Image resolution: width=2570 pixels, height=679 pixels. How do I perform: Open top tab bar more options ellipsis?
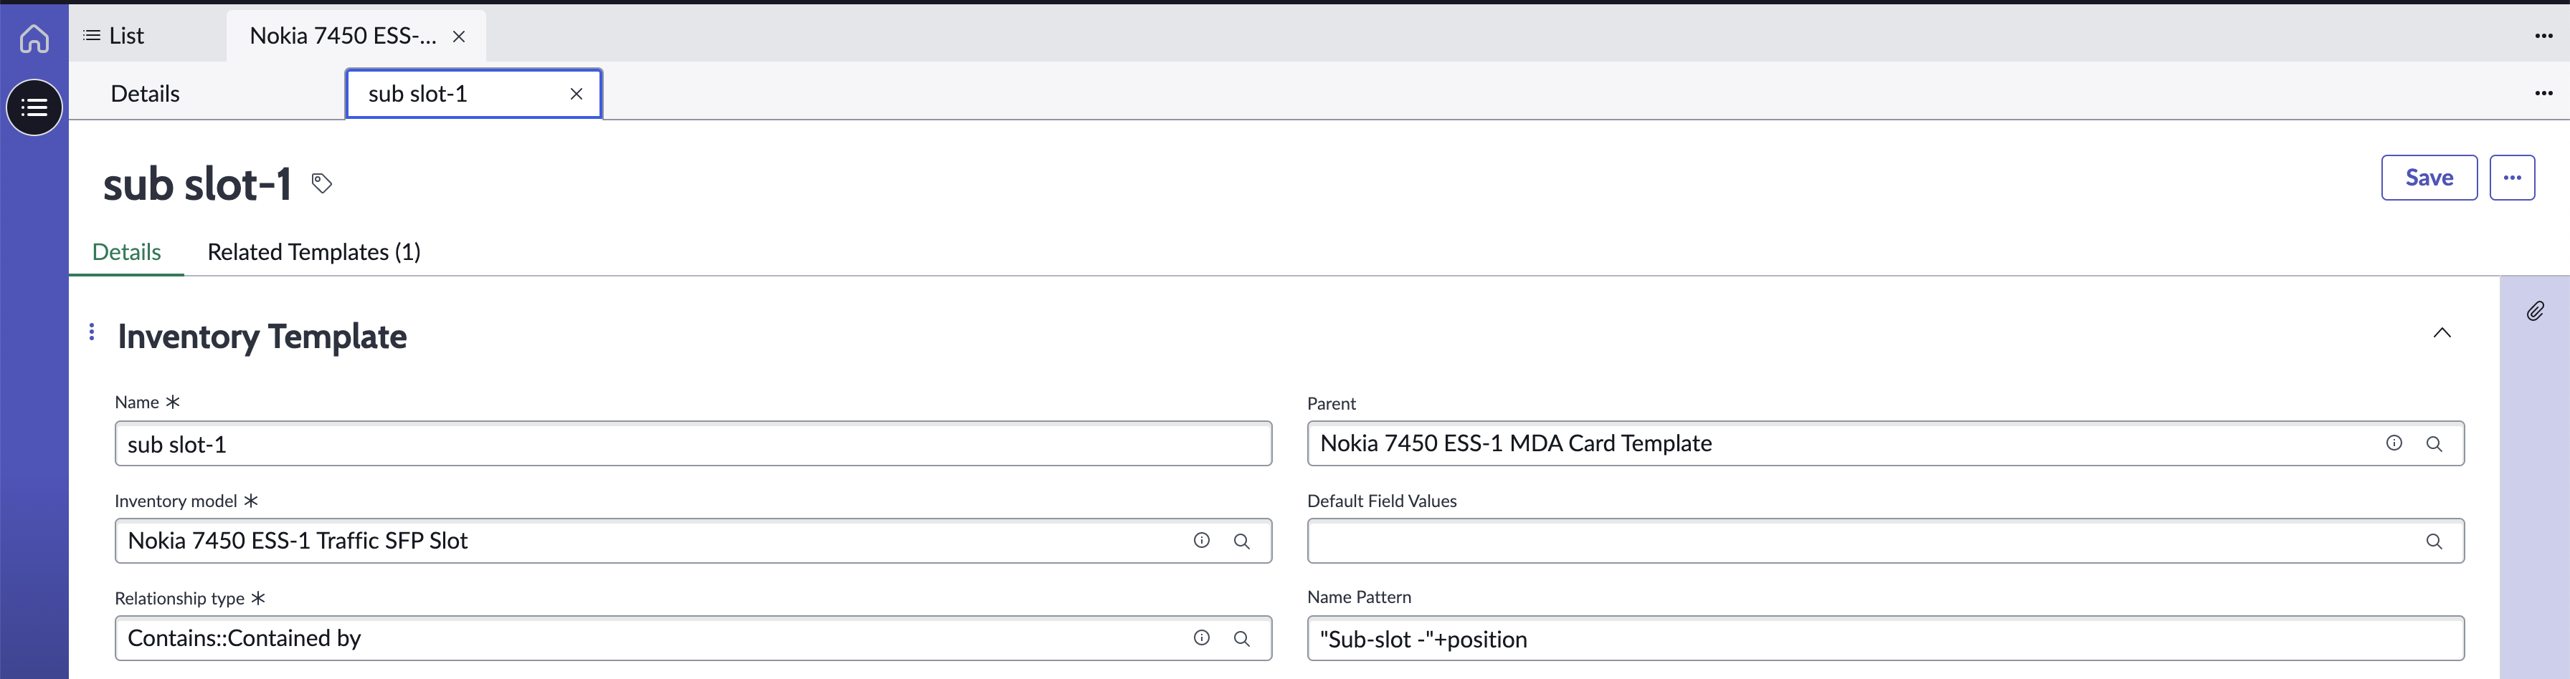coord(2543,36)
